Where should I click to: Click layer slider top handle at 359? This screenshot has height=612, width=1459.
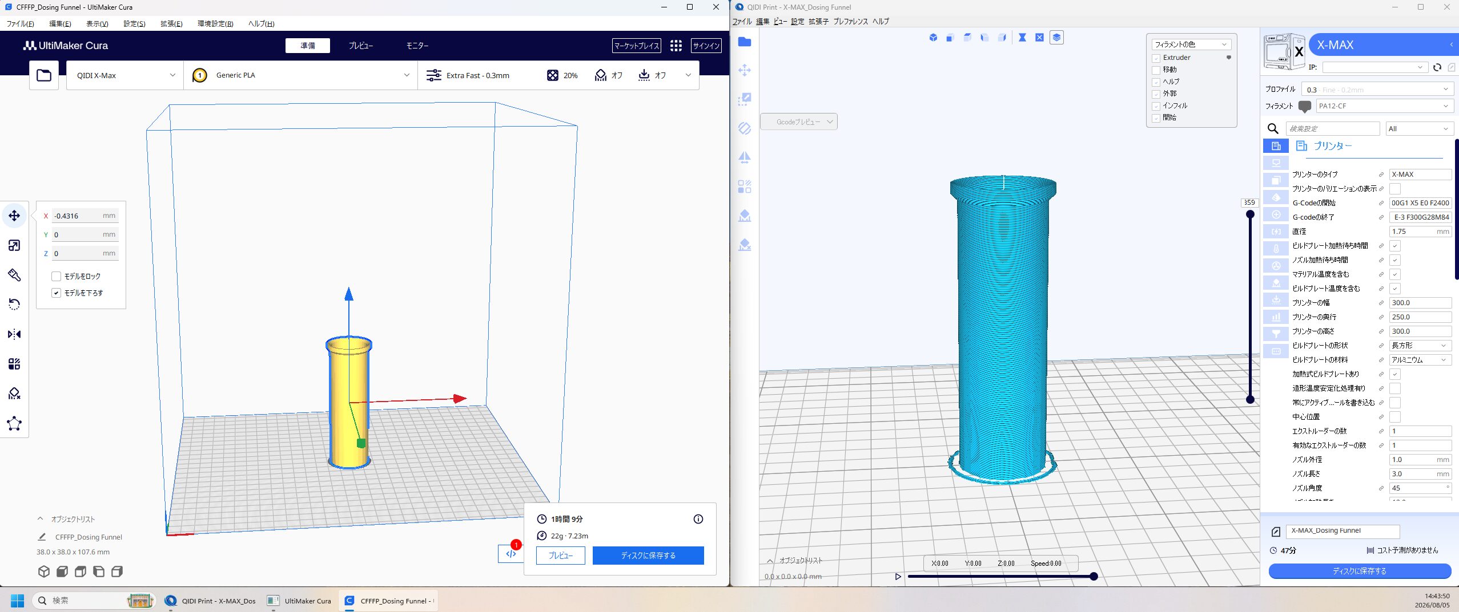click(x=1250, y=214)
